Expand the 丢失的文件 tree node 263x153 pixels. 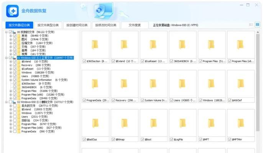tap(11, 106)
